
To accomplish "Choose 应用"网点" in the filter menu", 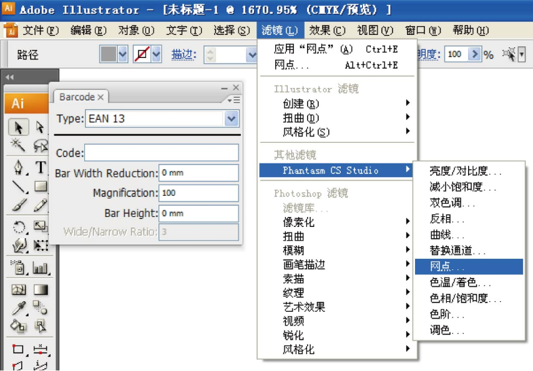I will pyautogui.click(x=337, y=49).
